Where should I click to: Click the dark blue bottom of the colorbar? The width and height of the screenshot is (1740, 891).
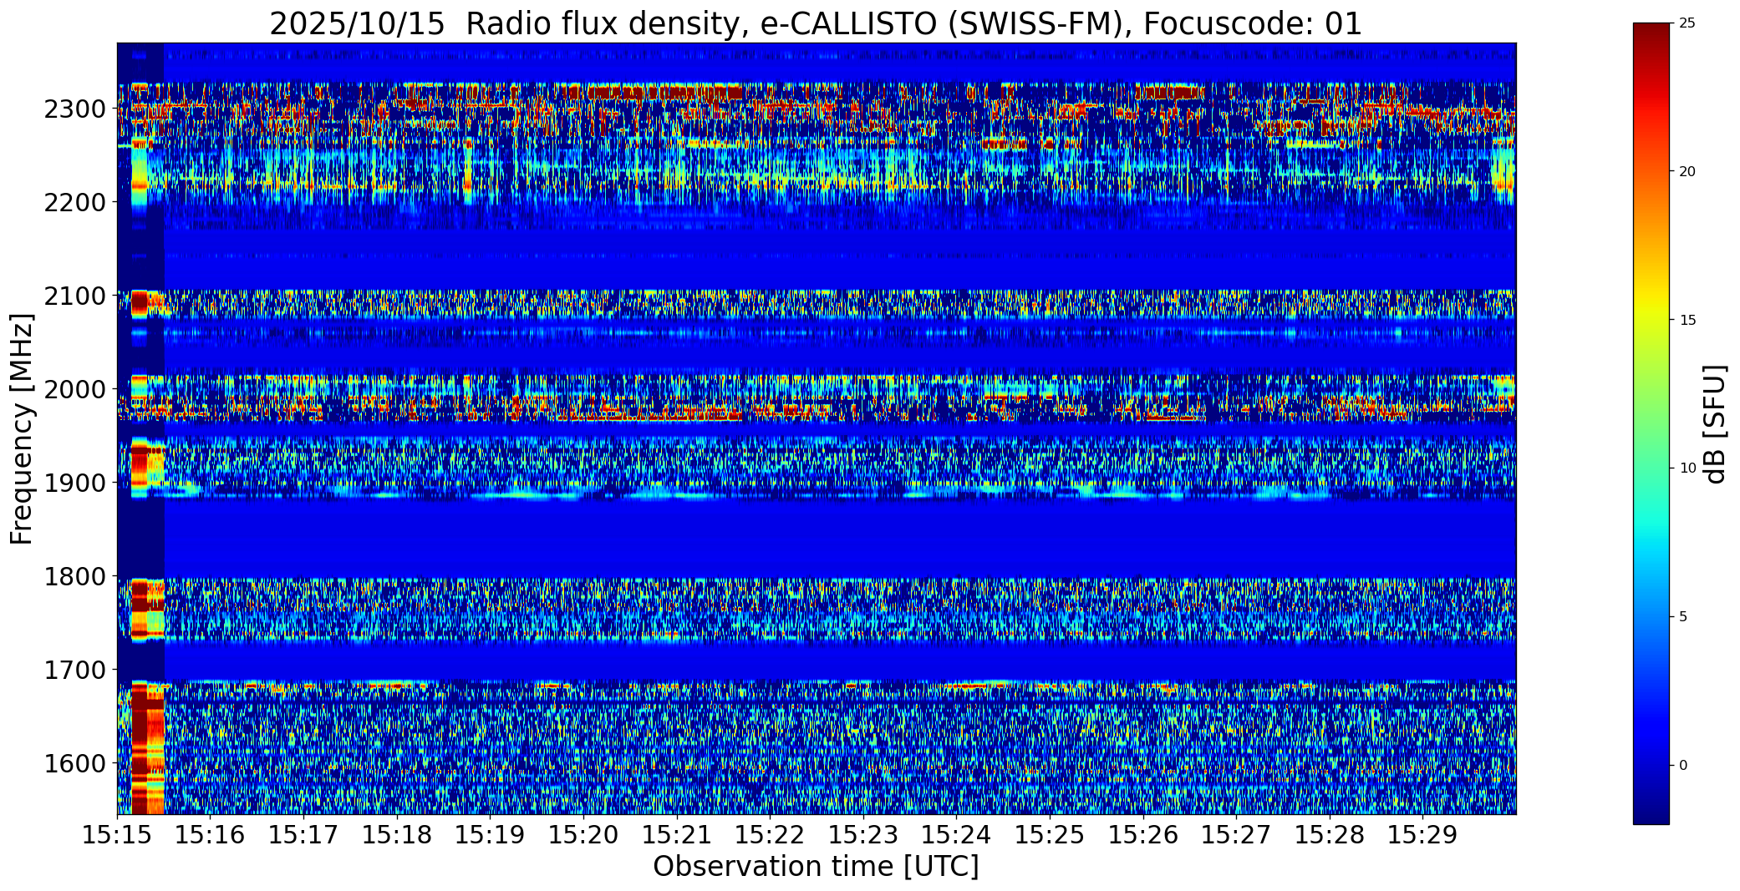point(1651,810)
